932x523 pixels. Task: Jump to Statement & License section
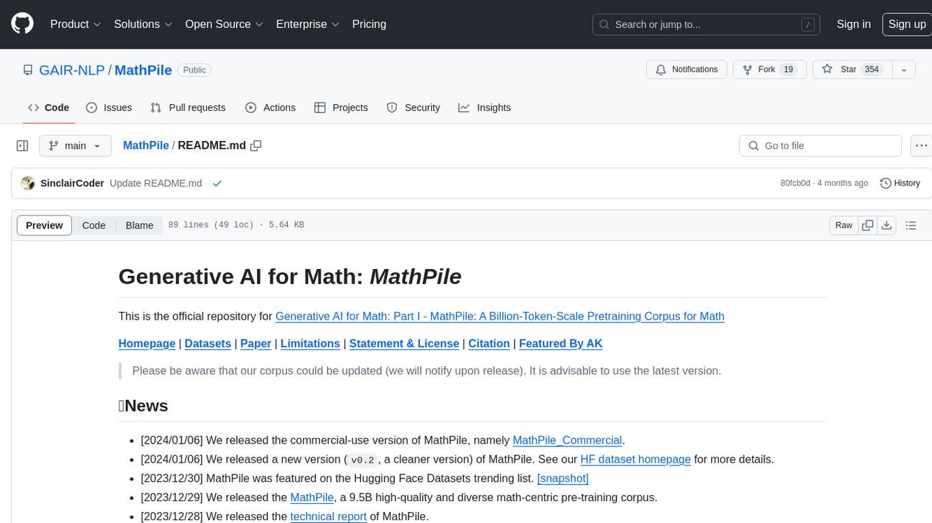pyautogui.click(x=404, y=344)
